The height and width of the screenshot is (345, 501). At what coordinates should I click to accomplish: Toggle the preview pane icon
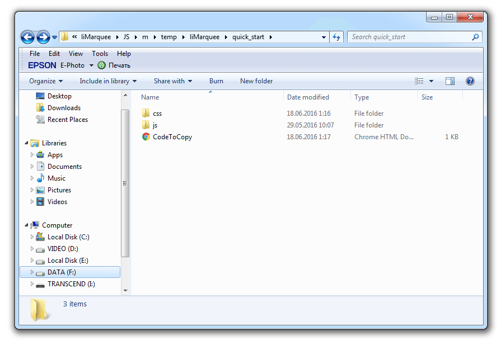pos(450,81)
